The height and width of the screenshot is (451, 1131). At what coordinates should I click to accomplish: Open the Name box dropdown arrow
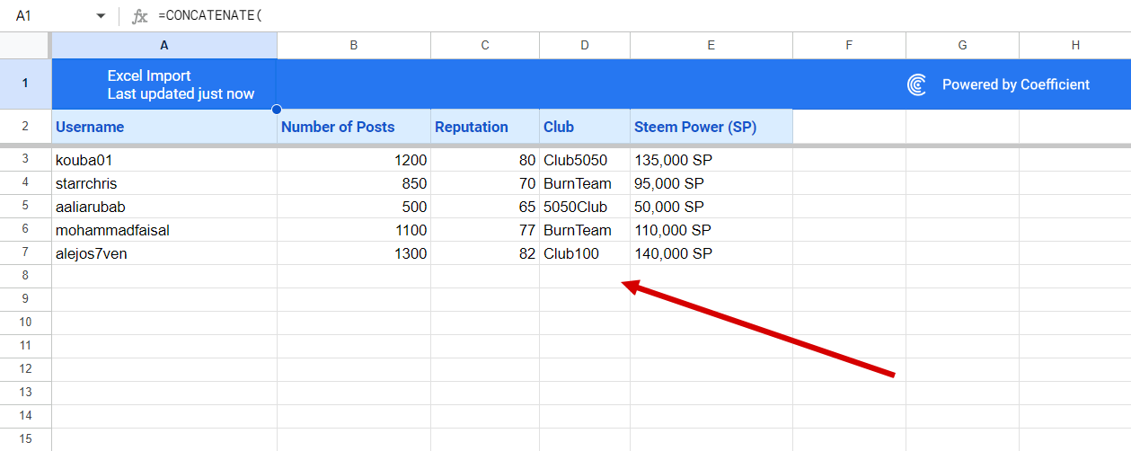pos(101,16)
